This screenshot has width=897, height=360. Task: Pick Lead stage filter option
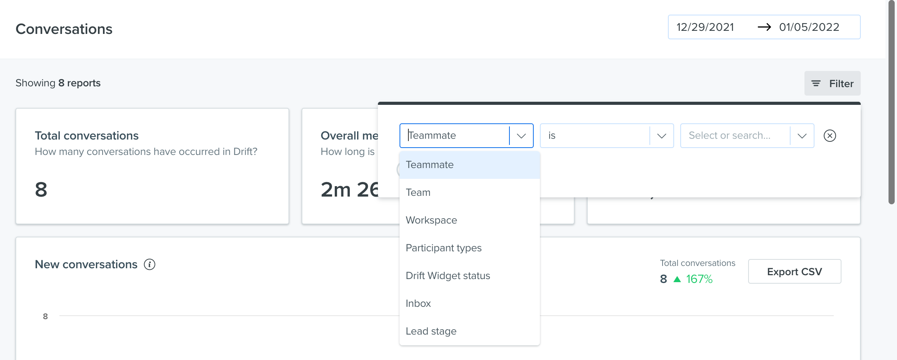coord(469,331)
